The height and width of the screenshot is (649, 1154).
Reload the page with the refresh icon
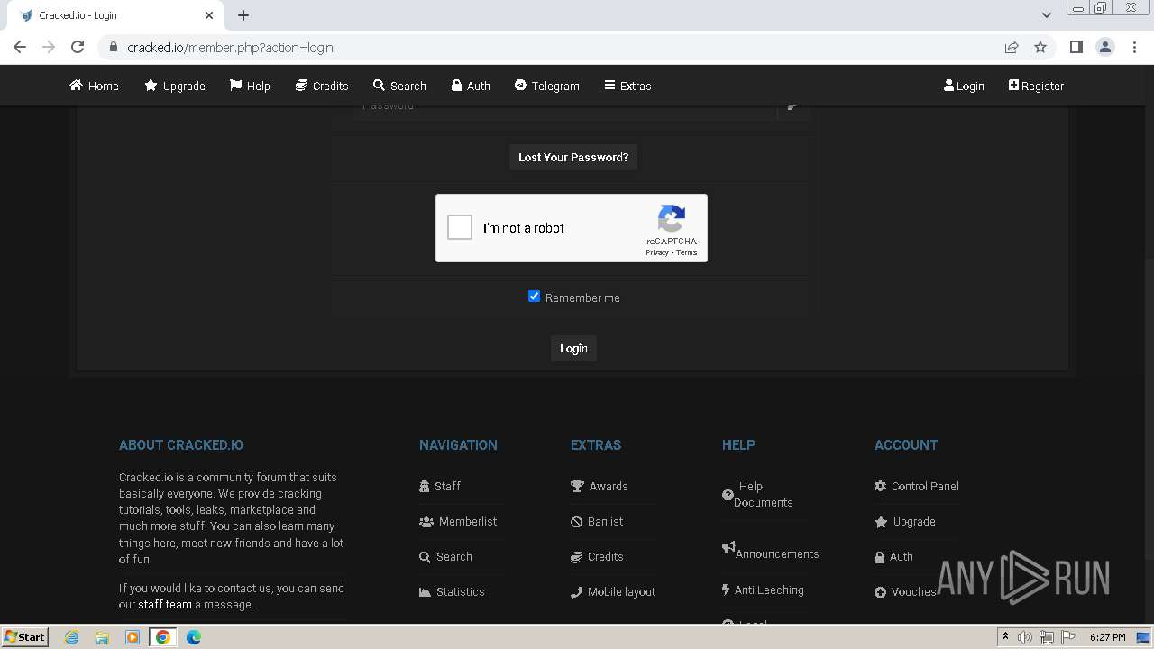click(x=78, y=47)
